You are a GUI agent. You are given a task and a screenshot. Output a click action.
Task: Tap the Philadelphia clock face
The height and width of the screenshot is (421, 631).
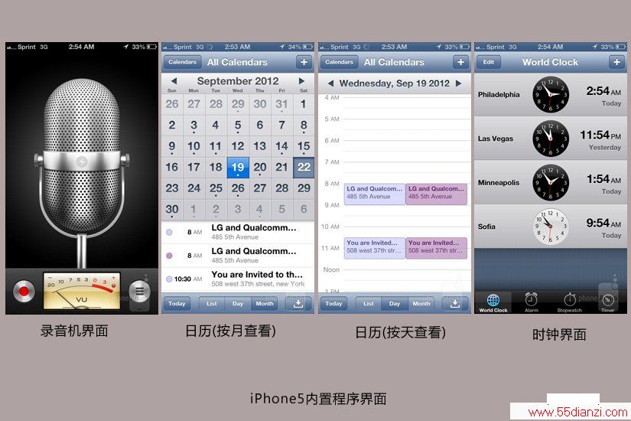(551, 95)
